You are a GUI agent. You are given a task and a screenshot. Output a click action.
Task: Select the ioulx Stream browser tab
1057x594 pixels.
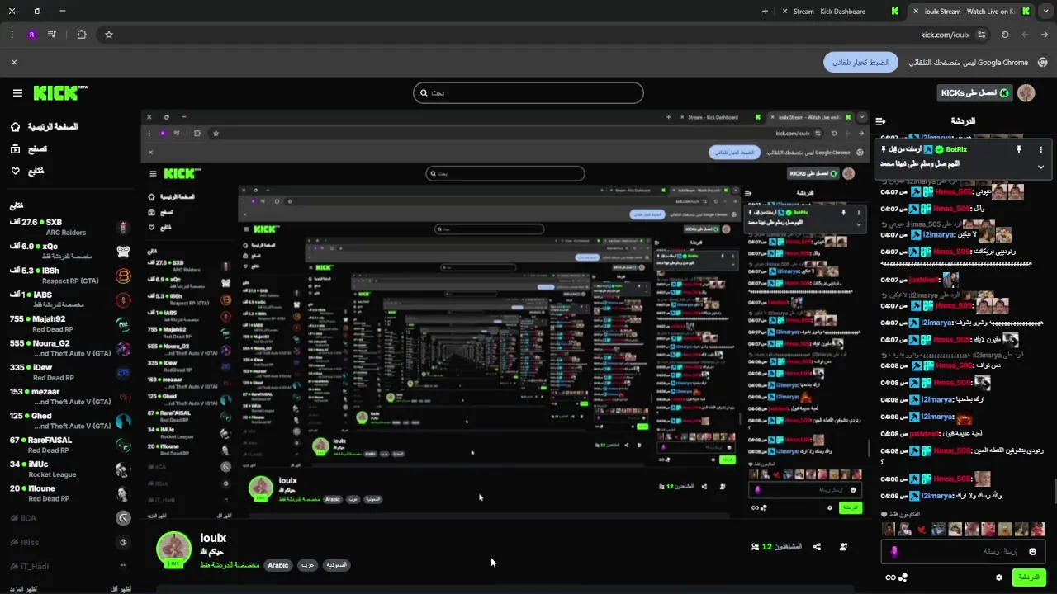click(x=969, y=12)
